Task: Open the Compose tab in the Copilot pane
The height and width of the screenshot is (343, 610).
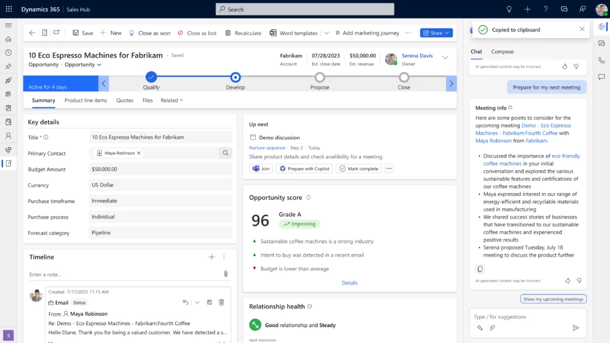Action: click(502, 52)
